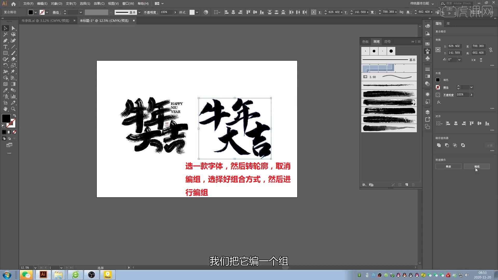Viewport: 498px width, 280px height.
Task: Click the 编组 quick action button
Action: 477,166
